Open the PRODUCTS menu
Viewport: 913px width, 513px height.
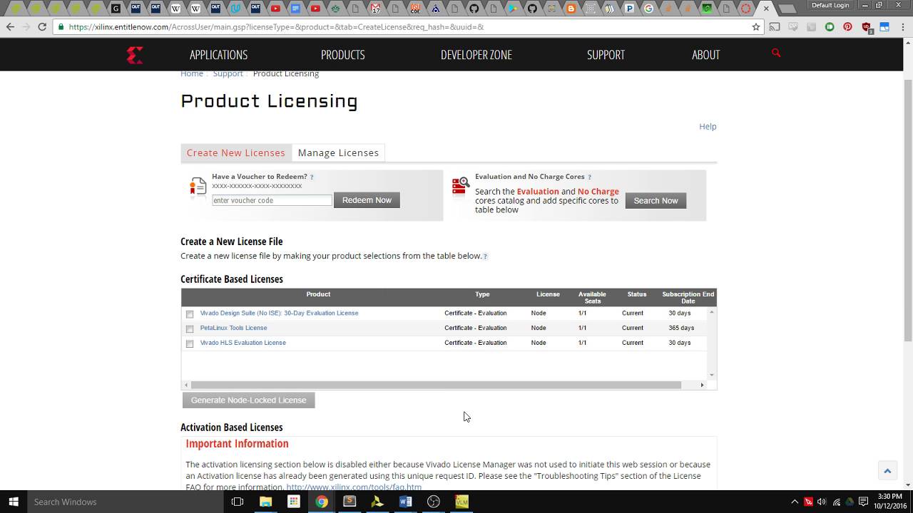pyautogui.click(x=342, y=55)
